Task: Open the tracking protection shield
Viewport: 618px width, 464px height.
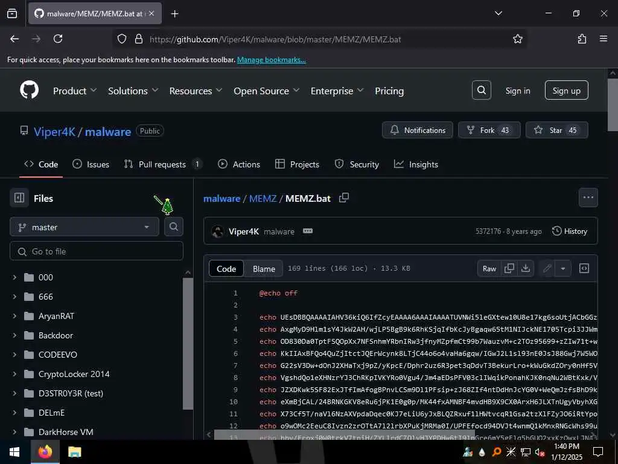Action: [122, 39]
